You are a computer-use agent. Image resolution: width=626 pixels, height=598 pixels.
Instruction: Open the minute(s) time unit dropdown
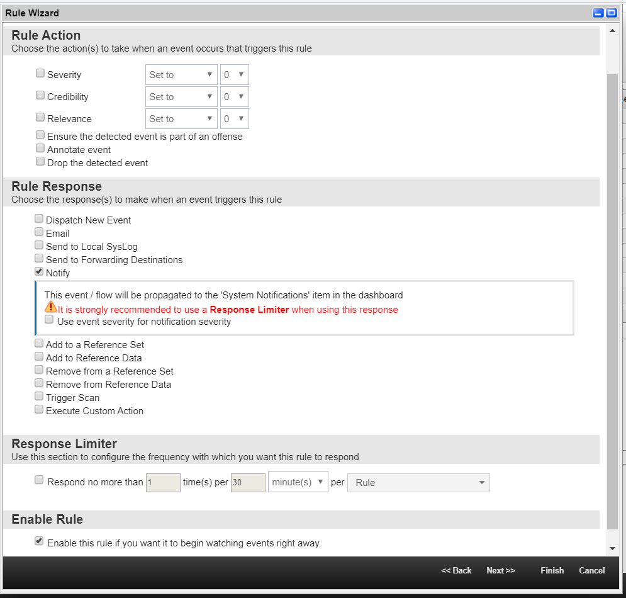pyautogui.click(x=298, y=482)
